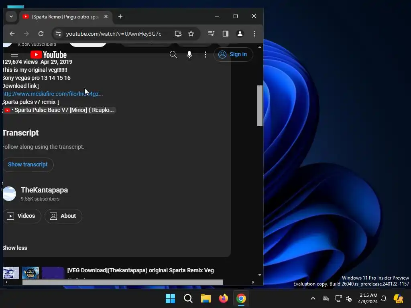Click horizontal scrollbar thumb
411x308 pixels.
123,282
